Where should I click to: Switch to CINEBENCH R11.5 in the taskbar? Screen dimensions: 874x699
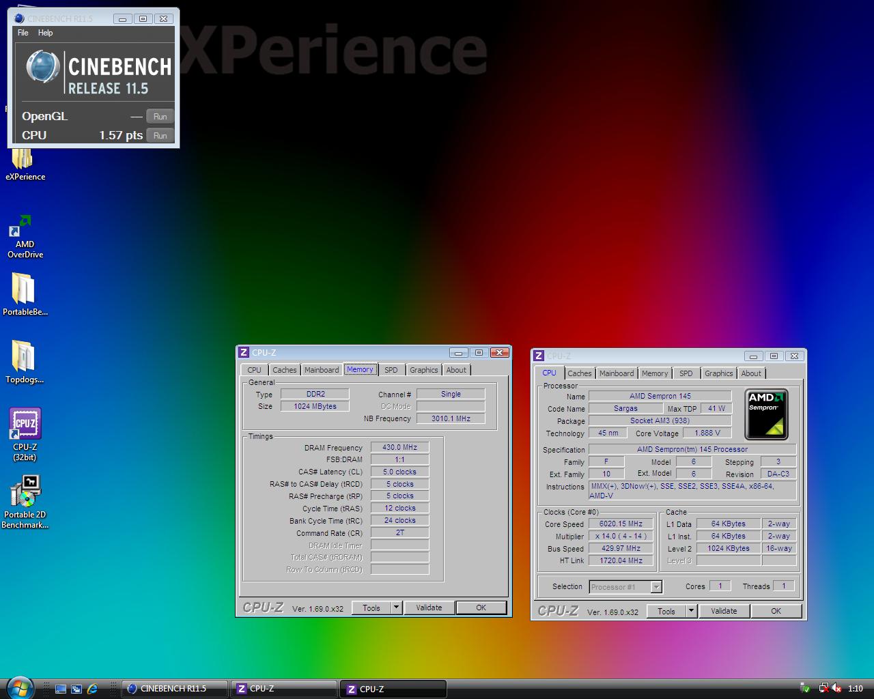pyautogui.click(x=175, y=689)
